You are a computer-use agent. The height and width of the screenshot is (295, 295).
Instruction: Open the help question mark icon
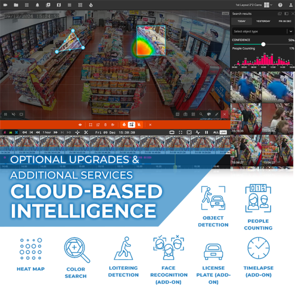point(280,5)
